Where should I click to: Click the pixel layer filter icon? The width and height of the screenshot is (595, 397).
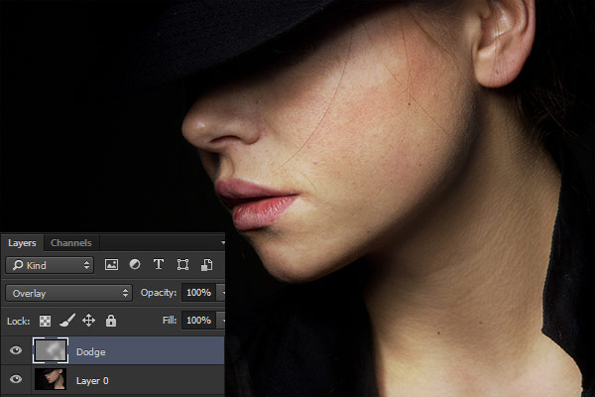click(x=111, y=265)
